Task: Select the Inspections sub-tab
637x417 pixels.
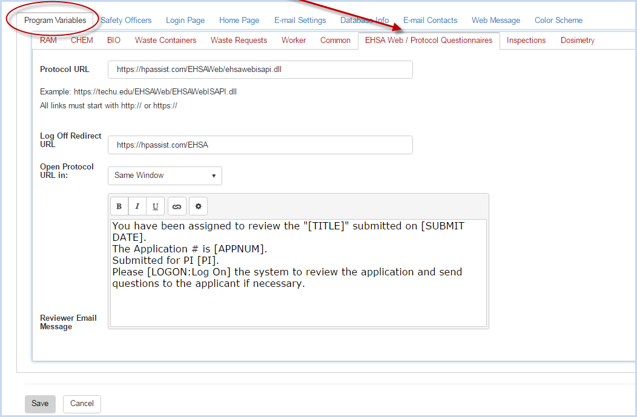Action: [526, 40]
